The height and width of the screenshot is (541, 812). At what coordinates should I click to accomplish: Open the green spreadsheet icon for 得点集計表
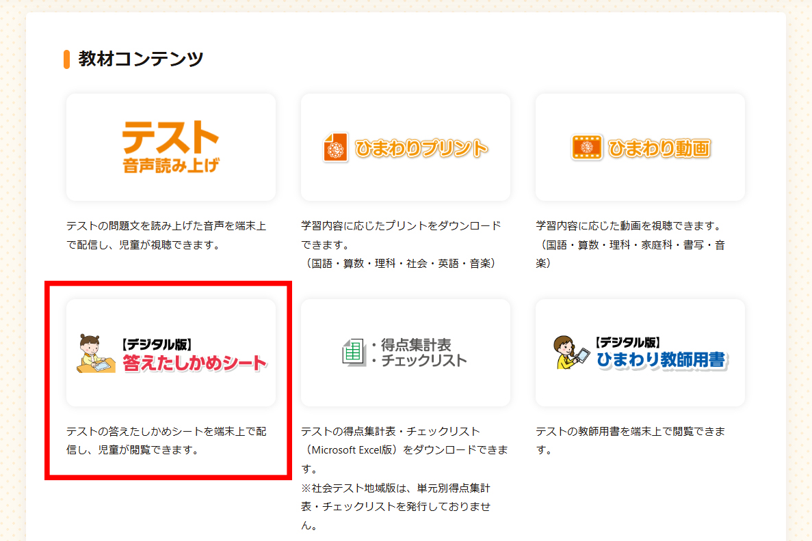pos(354,352)
